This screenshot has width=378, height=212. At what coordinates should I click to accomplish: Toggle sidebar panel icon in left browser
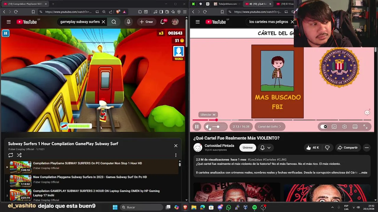click(x=161, y=12)
